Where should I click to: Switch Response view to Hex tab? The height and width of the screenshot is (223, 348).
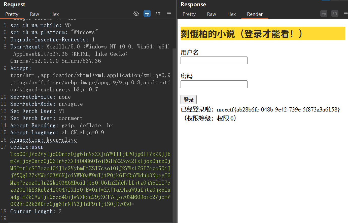(x=231, y=14)
